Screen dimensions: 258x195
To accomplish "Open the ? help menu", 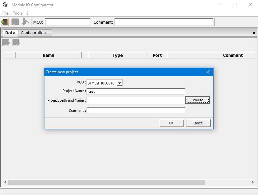I will 28,13.
